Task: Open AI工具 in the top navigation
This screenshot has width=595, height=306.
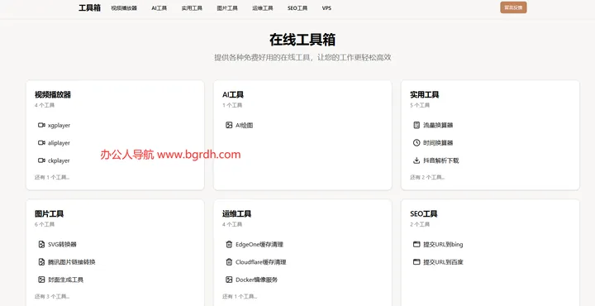Action: coord(159,8)
